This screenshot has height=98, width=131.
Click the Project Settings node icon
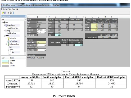pyautogui.click(x=6, y=25)
